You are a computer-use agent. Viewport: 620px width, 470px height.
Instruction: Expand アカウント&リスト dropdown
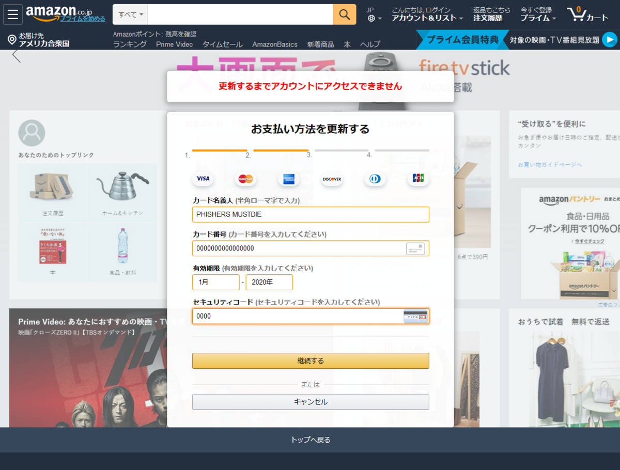427,14
